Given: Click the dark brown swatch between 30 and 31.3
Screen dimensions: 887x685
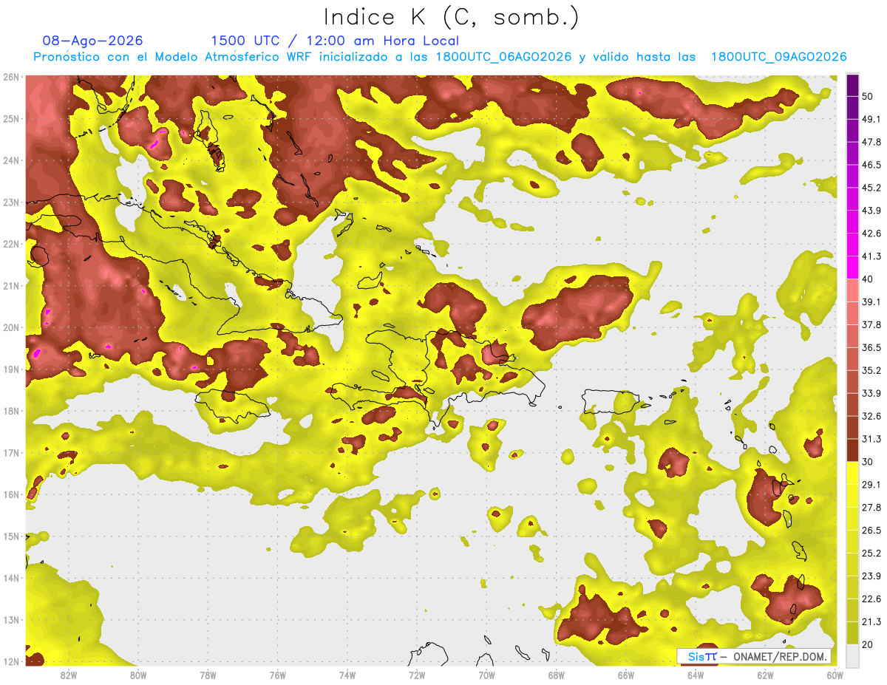Looking at the screenshot, I should click(x=852, y=450).
